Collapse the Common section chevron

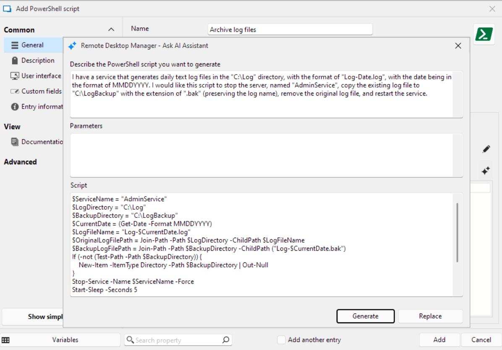click(111, 29)
